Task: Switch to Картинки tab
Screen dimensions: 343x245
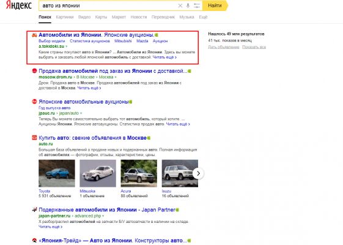Action: (65, 17)
